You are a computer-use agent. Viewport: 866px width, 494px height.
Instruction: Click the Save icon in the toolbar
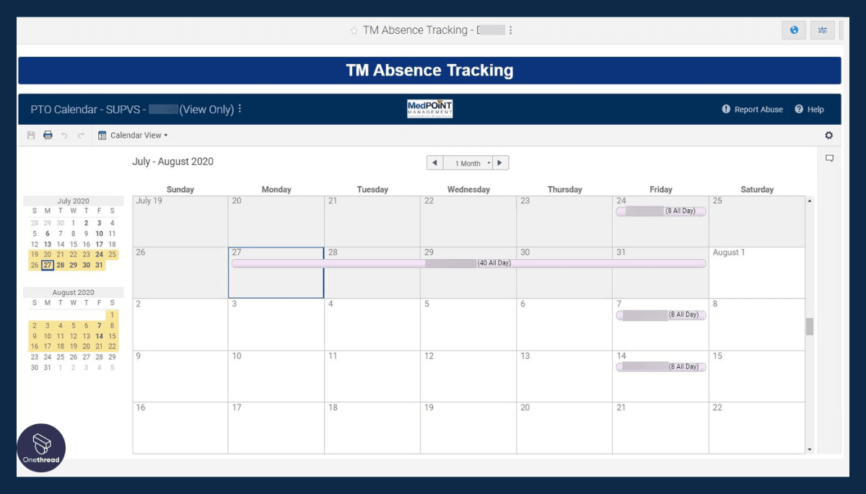(32, 135)
